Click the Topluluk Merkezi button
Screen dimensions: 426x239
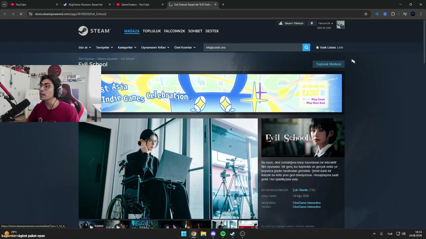[x=328, y=64]
